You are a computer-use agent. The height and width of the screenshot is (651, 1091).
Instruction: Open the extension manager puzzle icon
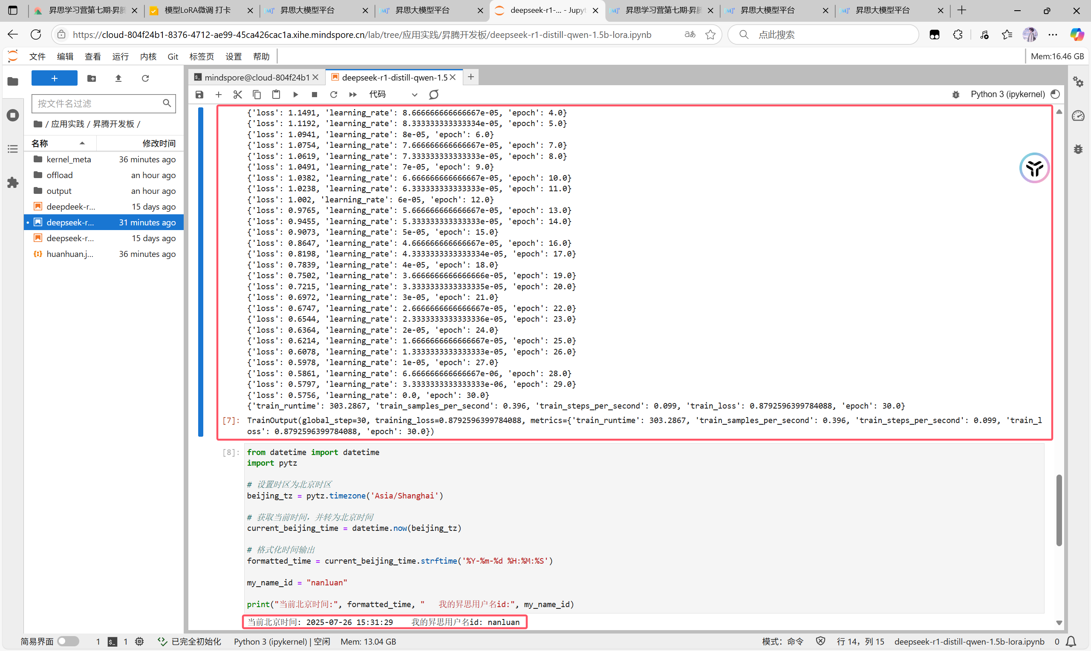pyautogui.click(x=13, y=182)
